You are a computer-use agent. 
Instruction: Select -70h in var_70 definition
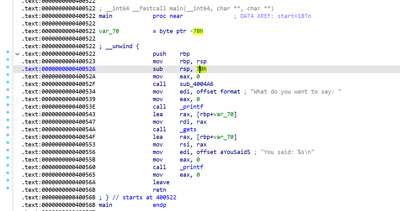(197, 31)
